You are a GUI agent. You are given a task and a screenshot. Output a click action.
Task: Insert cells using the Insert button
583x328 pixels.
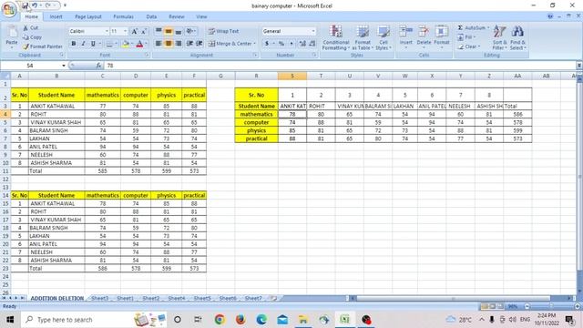(406, 37)
